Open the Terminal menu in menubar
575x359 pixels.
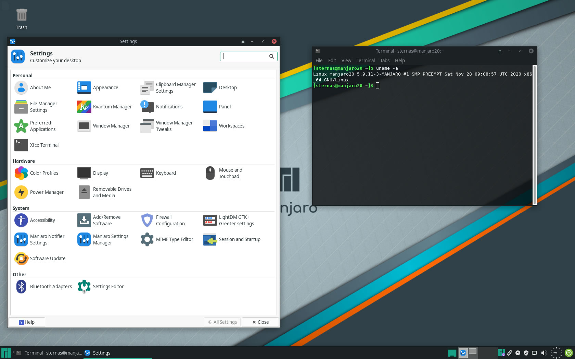366,61
